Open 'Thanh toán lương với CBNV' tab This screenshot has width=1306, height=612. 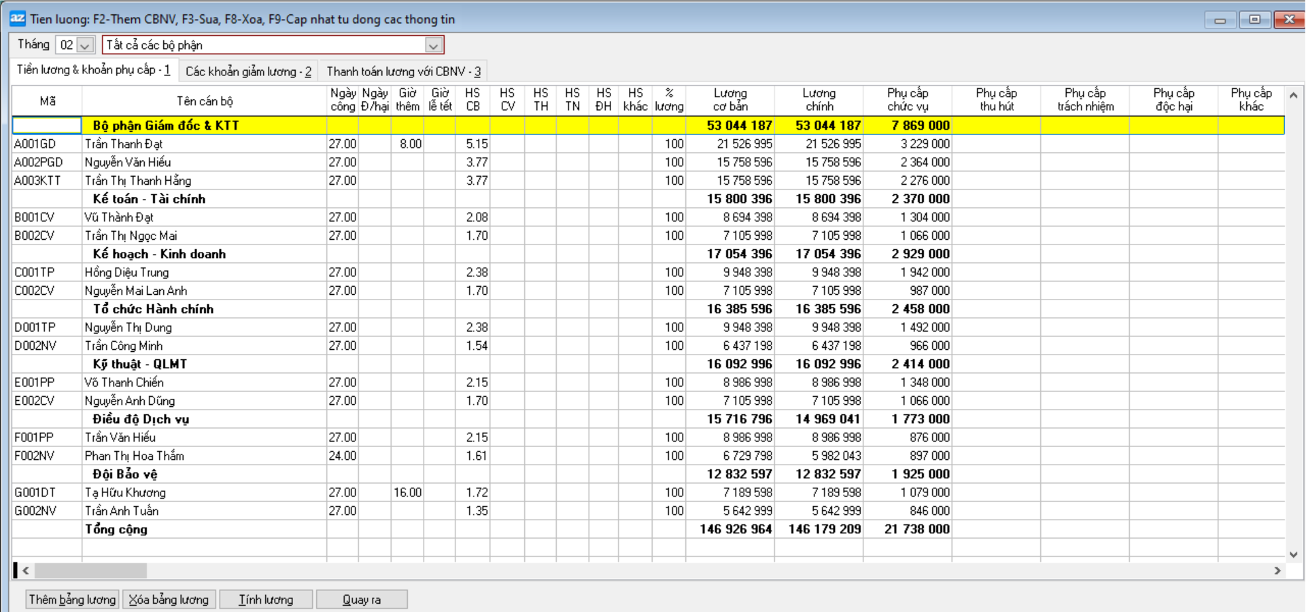coord(403,71)
